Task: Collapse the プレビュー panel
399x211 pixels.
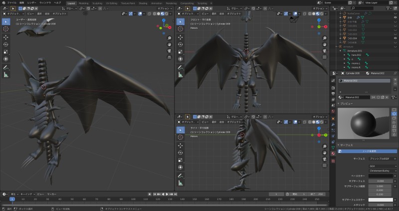Action: [x=347, y=103]
